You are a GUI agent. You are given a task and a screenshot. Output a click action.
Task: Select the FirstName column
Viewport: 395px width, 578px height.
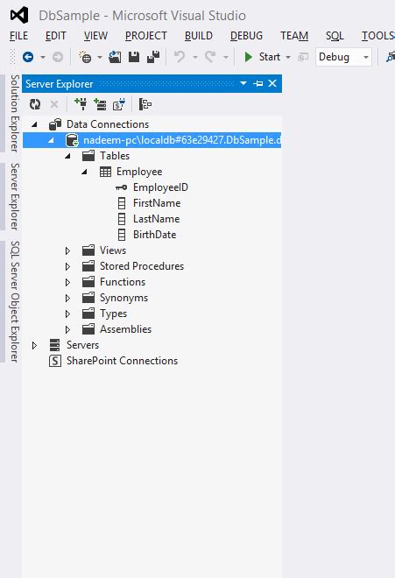pos(157,203)
